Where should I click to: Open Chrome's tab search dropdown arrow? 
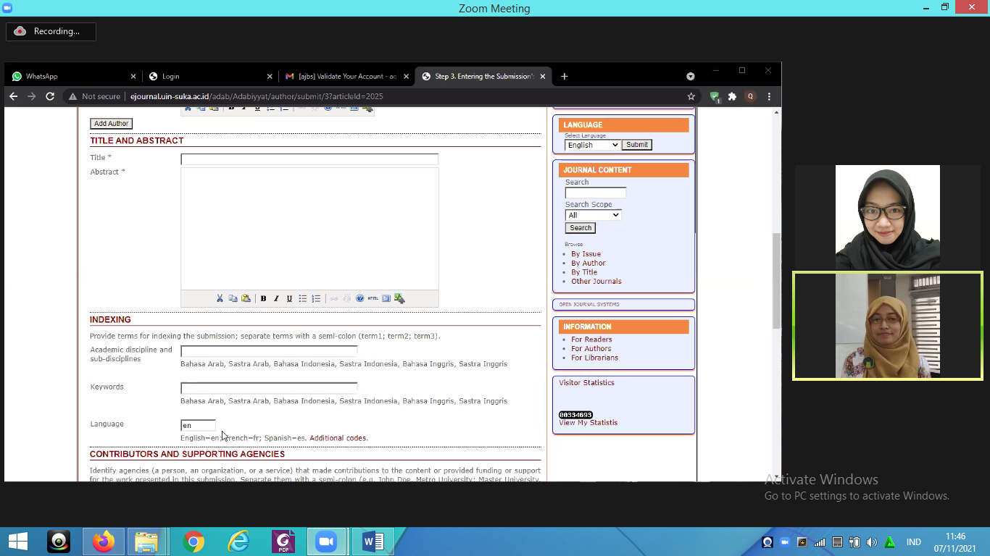[x=690, y=76]
